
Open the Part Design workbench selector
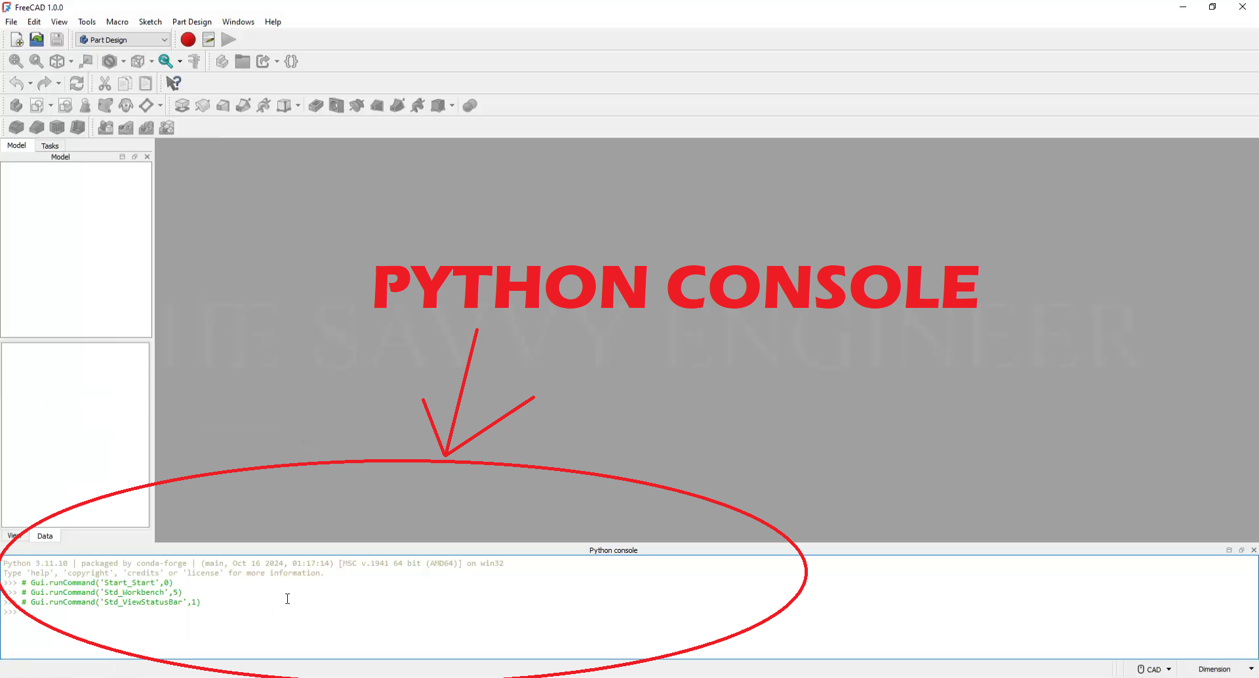(x=123, y=40)
